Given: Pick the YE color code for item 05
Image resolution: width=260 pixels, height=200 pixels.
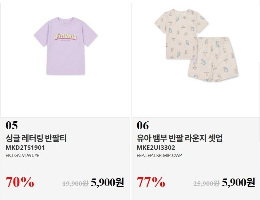Looking at the screenshot, I should 37,156.
